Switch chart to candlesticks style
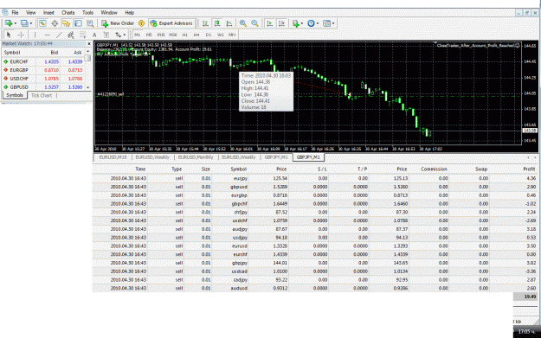The height and width of the screenshot is (338, 541). pyautogui.click(x=217, y=23)
